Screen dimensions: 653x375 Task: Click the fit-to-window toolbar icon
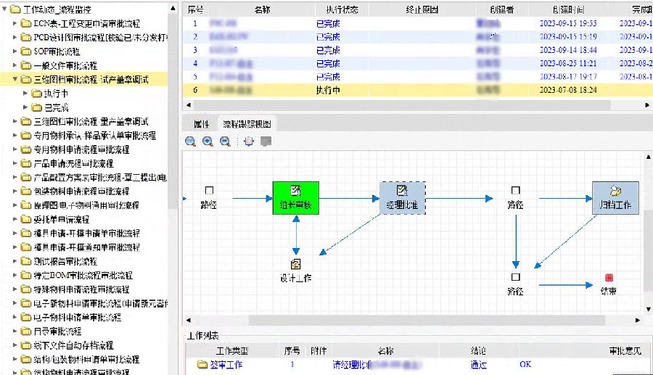click(x=249, y=141)
